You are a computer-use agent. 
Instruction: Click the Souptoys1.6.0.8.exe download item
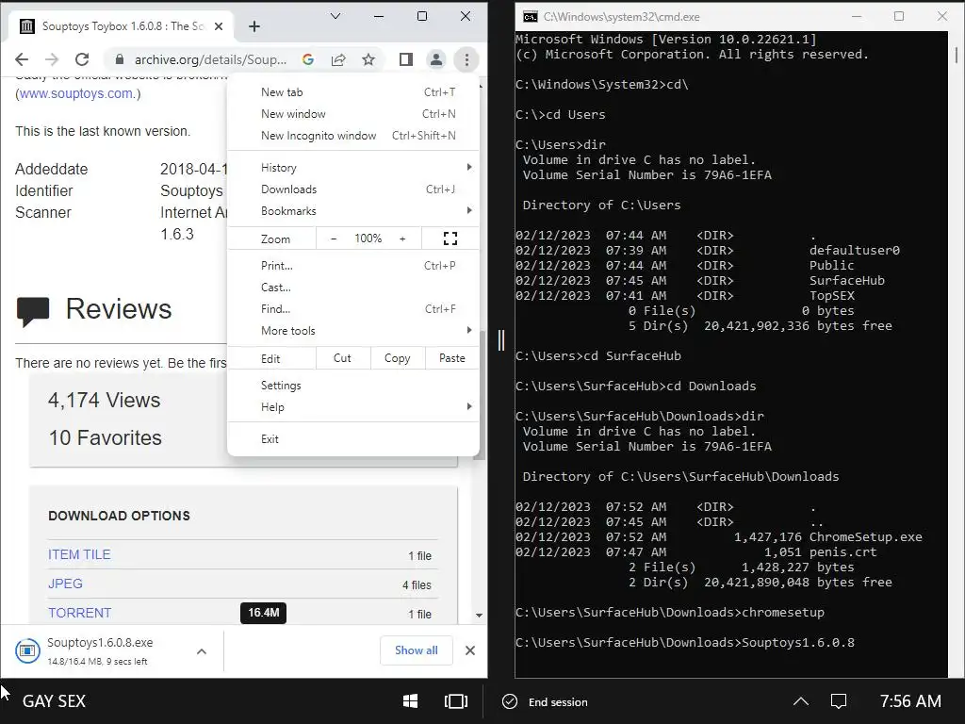tap(98, 650)
